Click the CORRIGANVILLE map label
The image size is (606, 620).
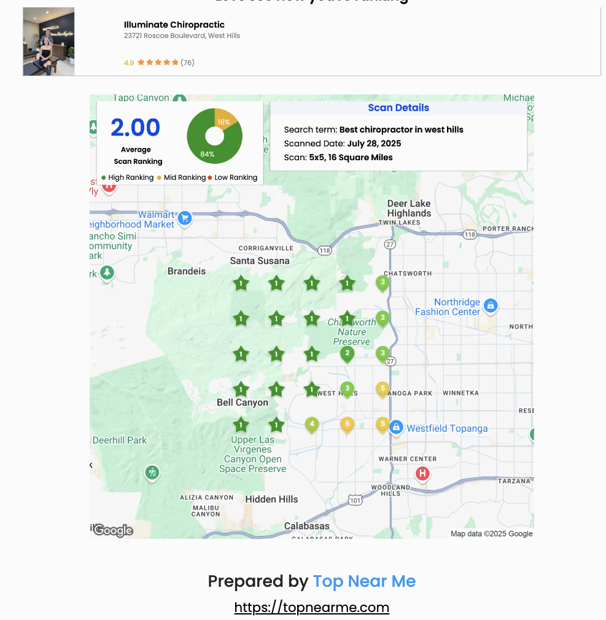[266, 249]
